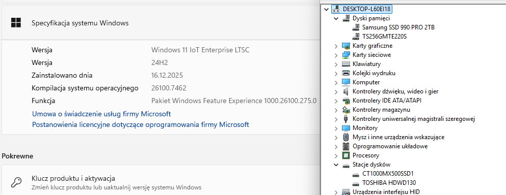Expand the Karty graficzne branch
The image size is (506, 195).
(x=336, y=46)
